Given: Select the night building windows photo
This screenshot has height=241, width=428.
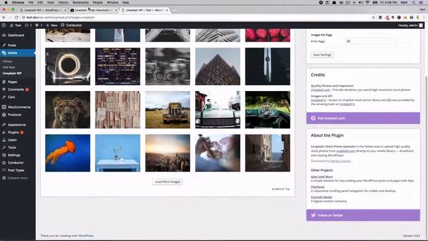Looking at the screenshot, I should (118, 66).
